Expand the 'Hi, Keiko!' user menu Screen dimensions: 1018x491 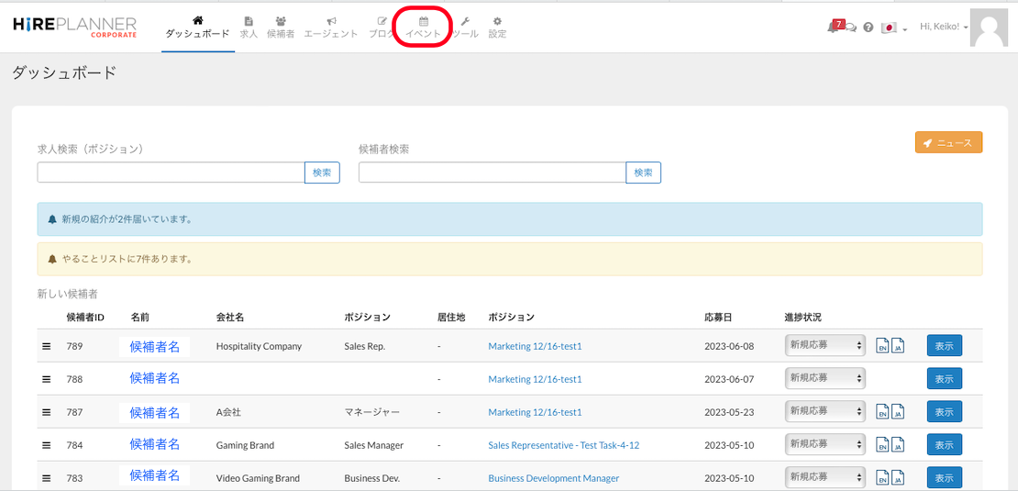coord(944,28)
